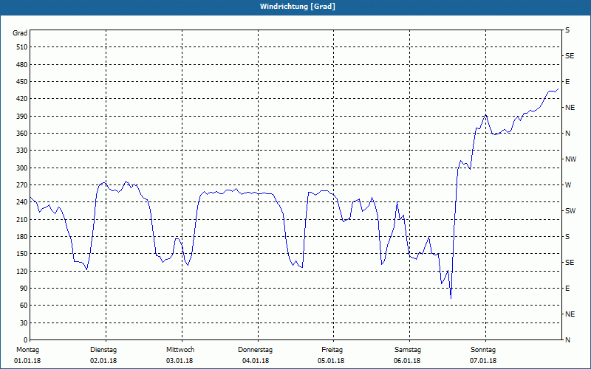Viewport: 591px width, 369px height.
Task: Pick the 210 degree axis label
Action: pyautogui.click(x=22, y=219)
